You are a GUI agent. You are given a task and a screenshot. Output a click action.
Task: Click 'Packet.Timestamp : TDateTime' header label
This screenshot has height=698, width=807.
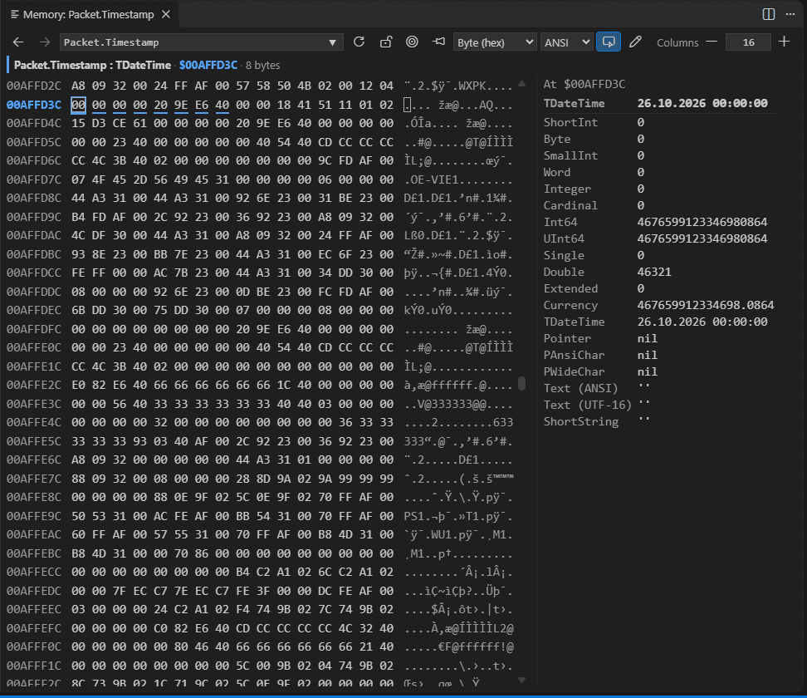[92, 66]
